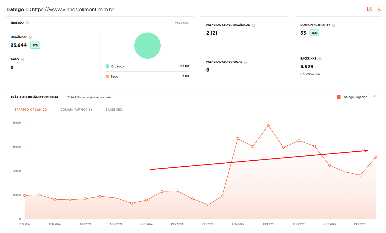
Task: Click the green Orgânico legend swatch
Action: 107,66
